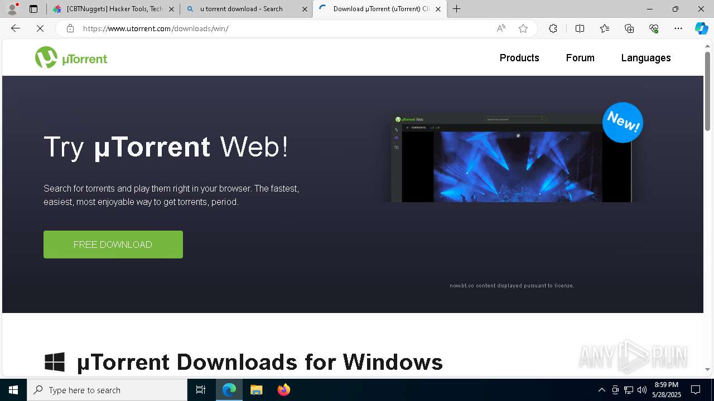Open File Explorer from the taskbar
The height and width of the screenshot is (401, 714).
click(x=256, y=390)
